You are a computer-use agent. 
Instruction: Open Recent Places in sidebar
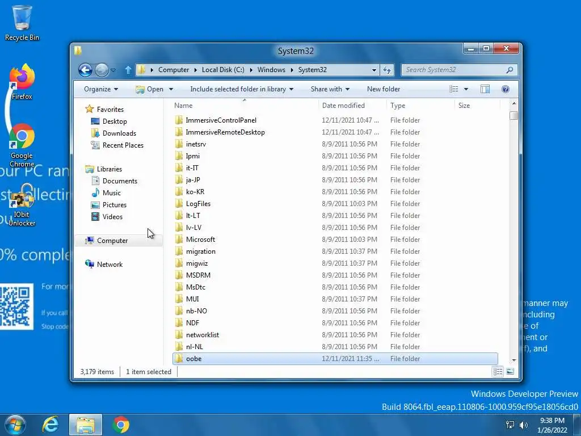[x=123, y=145]
